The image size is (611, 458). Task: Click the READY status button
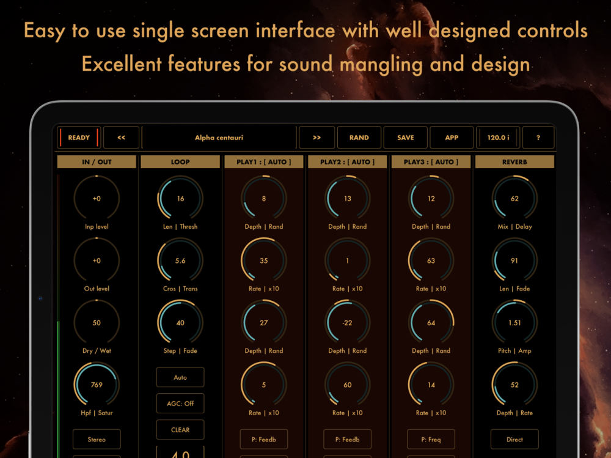[79, 138]
